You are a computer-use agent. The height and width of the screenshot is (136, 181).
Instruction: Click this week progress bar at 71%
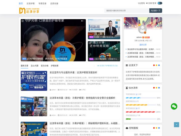141,105
